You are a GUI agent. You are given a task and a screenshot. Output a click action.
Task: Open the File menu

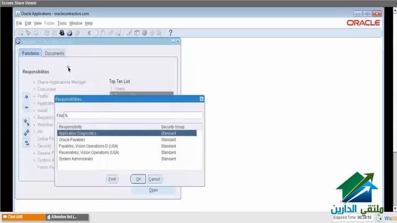19,24
